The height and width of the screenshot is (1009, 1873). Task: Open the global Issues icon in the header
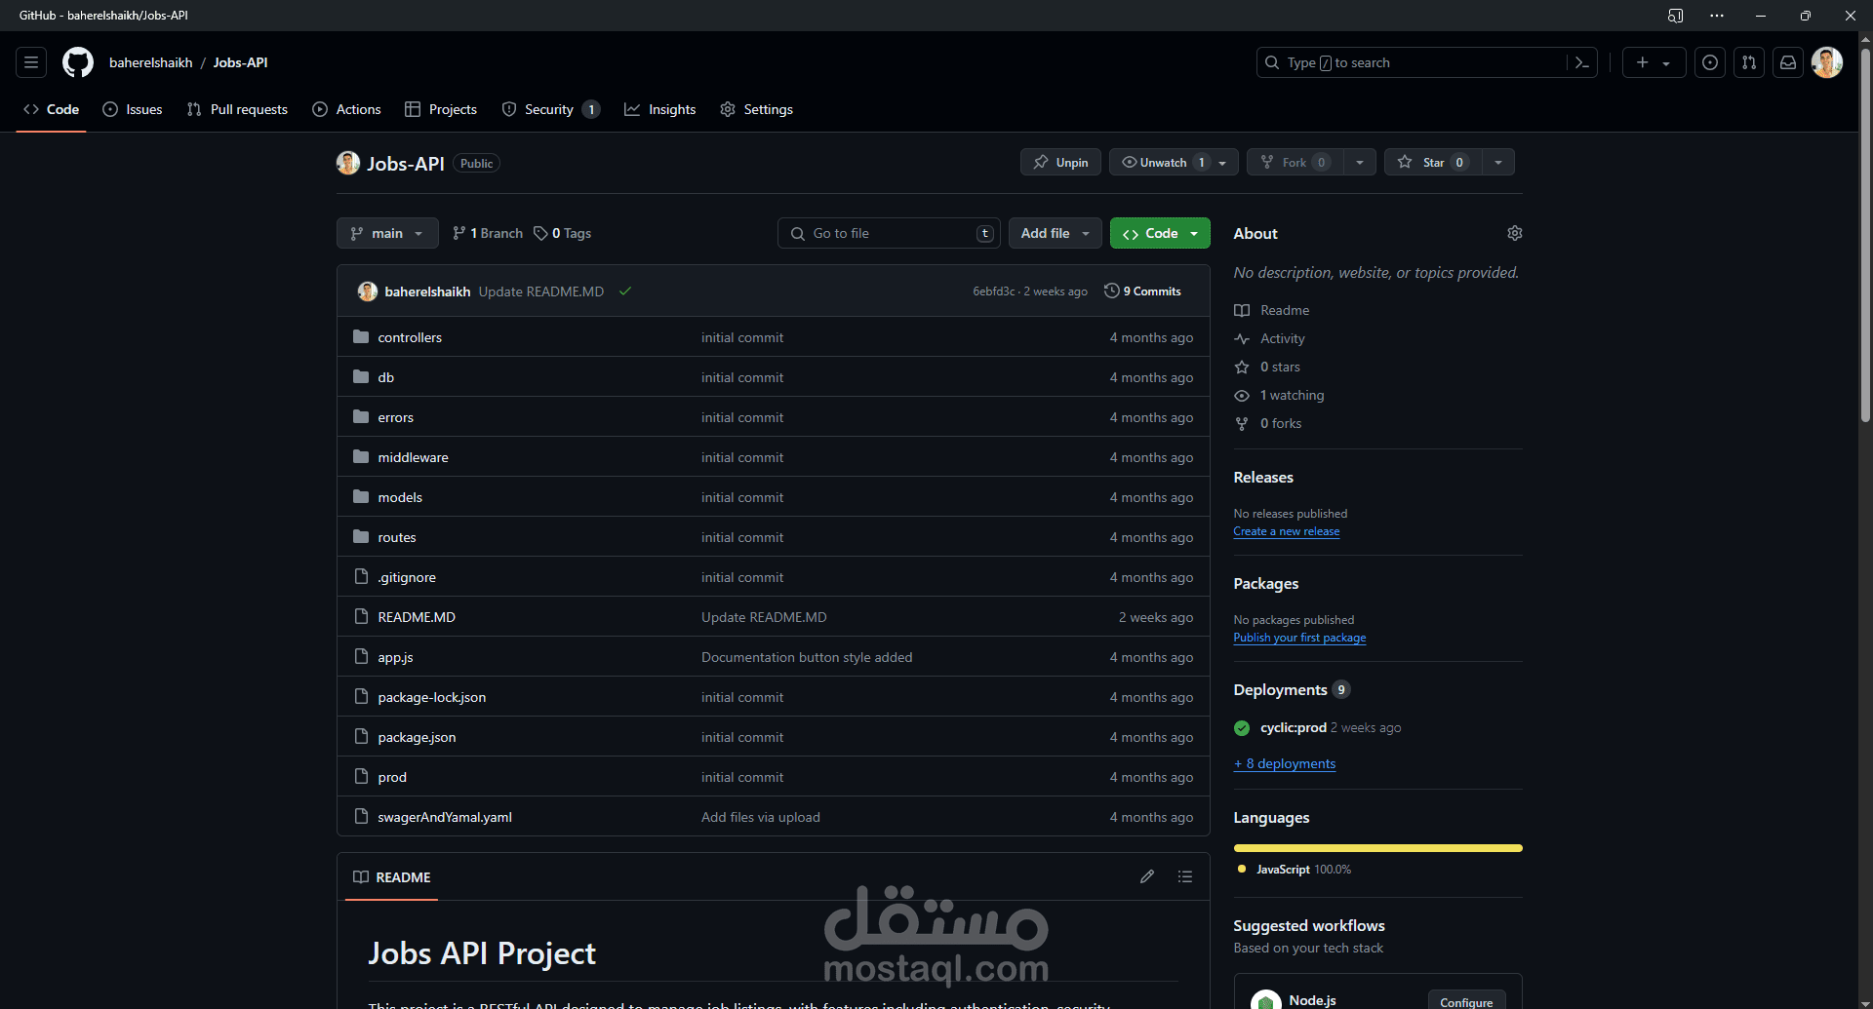point(1710,62)
